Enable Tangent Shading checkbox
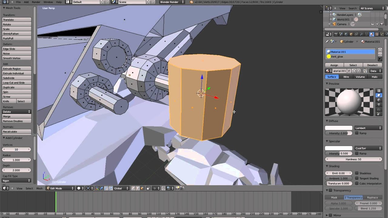388x218 pixels. [x=357, y=178]
